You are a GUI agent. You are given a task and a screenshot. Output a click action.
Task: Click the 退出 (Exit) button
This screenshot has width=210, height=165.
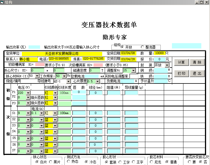point(197,73)
